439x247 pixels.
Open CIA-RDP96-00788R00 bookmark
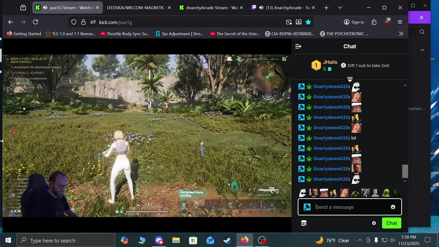coord(290,34)
